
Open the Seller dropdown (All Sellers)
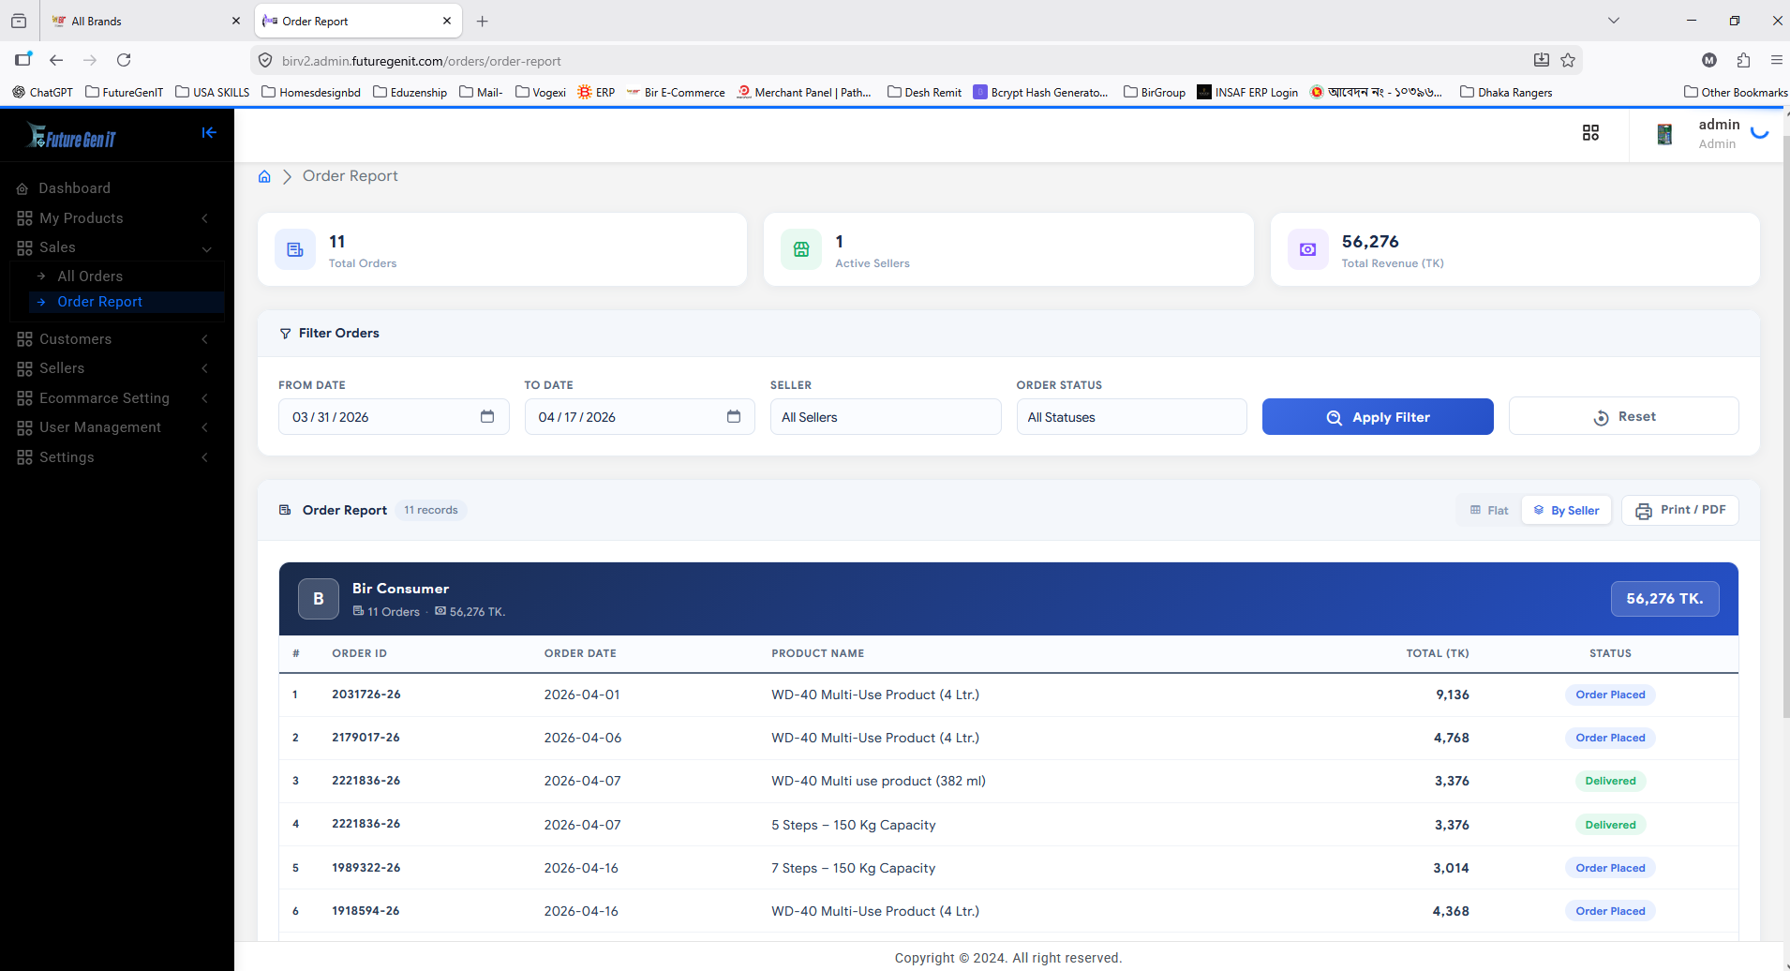(x=886, y=417)
